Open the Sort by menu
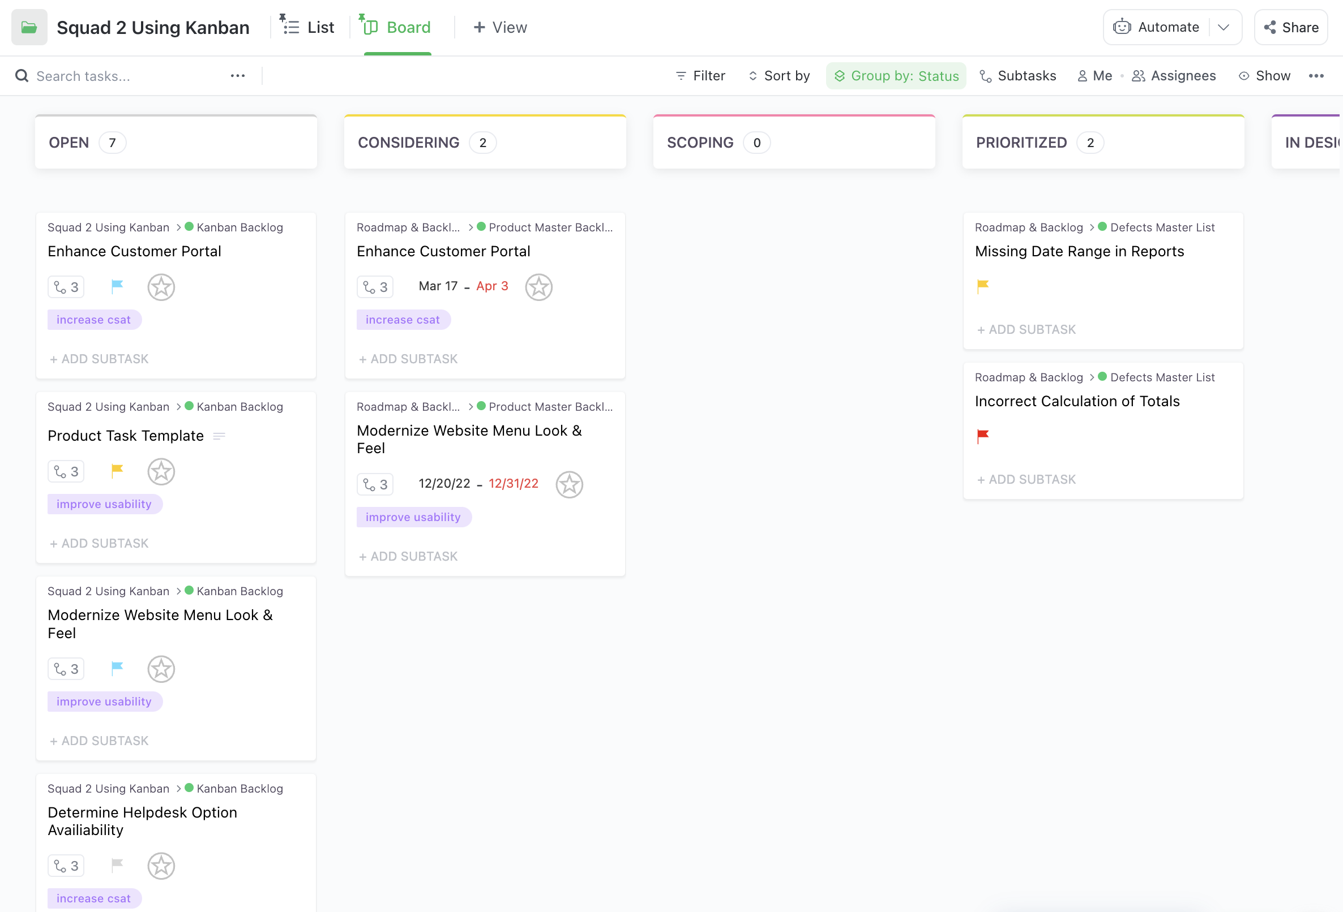This screenshot has height=912, width=1343. (779, 76)
